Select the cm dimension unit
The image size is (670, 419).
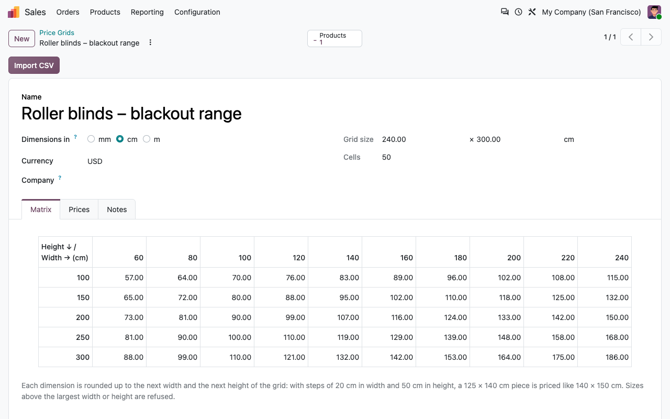(x=120, y=139)
